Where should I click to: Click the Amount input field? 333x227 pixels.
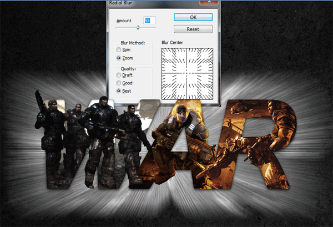tap(149, 21)
